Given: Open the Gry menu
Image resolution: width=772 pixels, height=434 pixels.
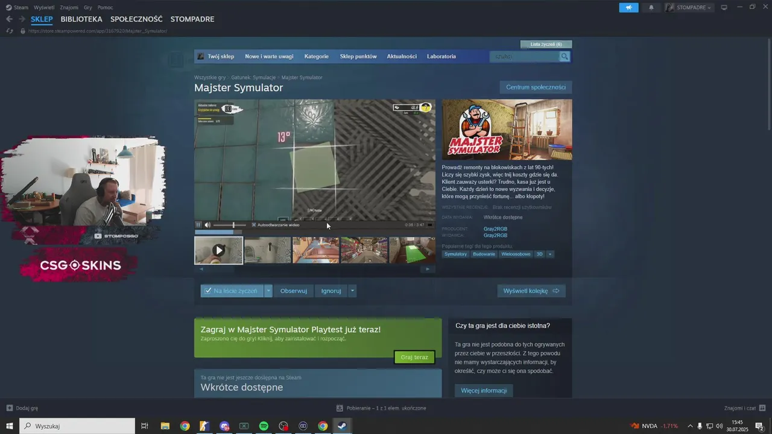Looking at the screenshot, I should [x=88, y=7].
